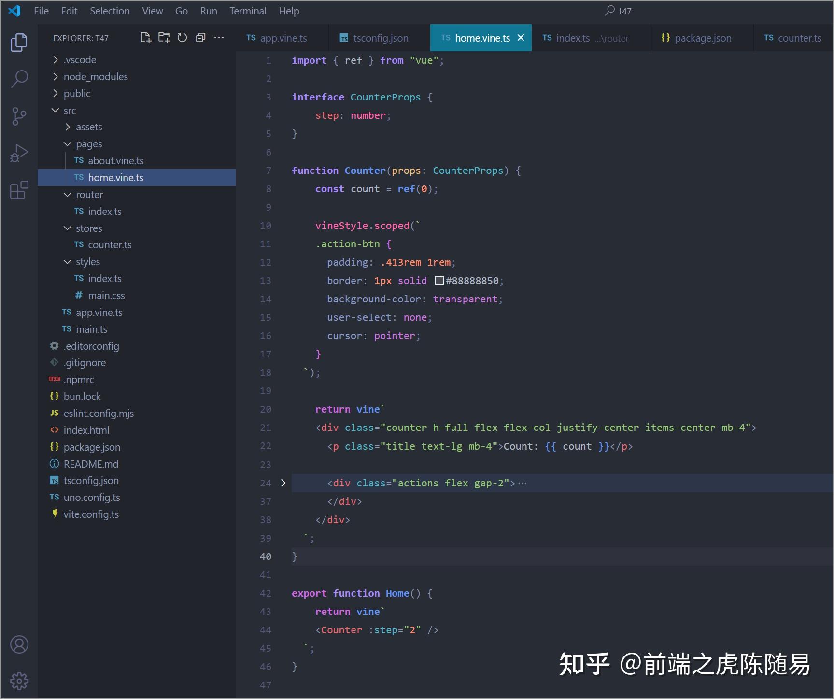This screenshot has width=834, height=699.
Task: Collapse all folders in Explorer
Action: click(200, 37)
